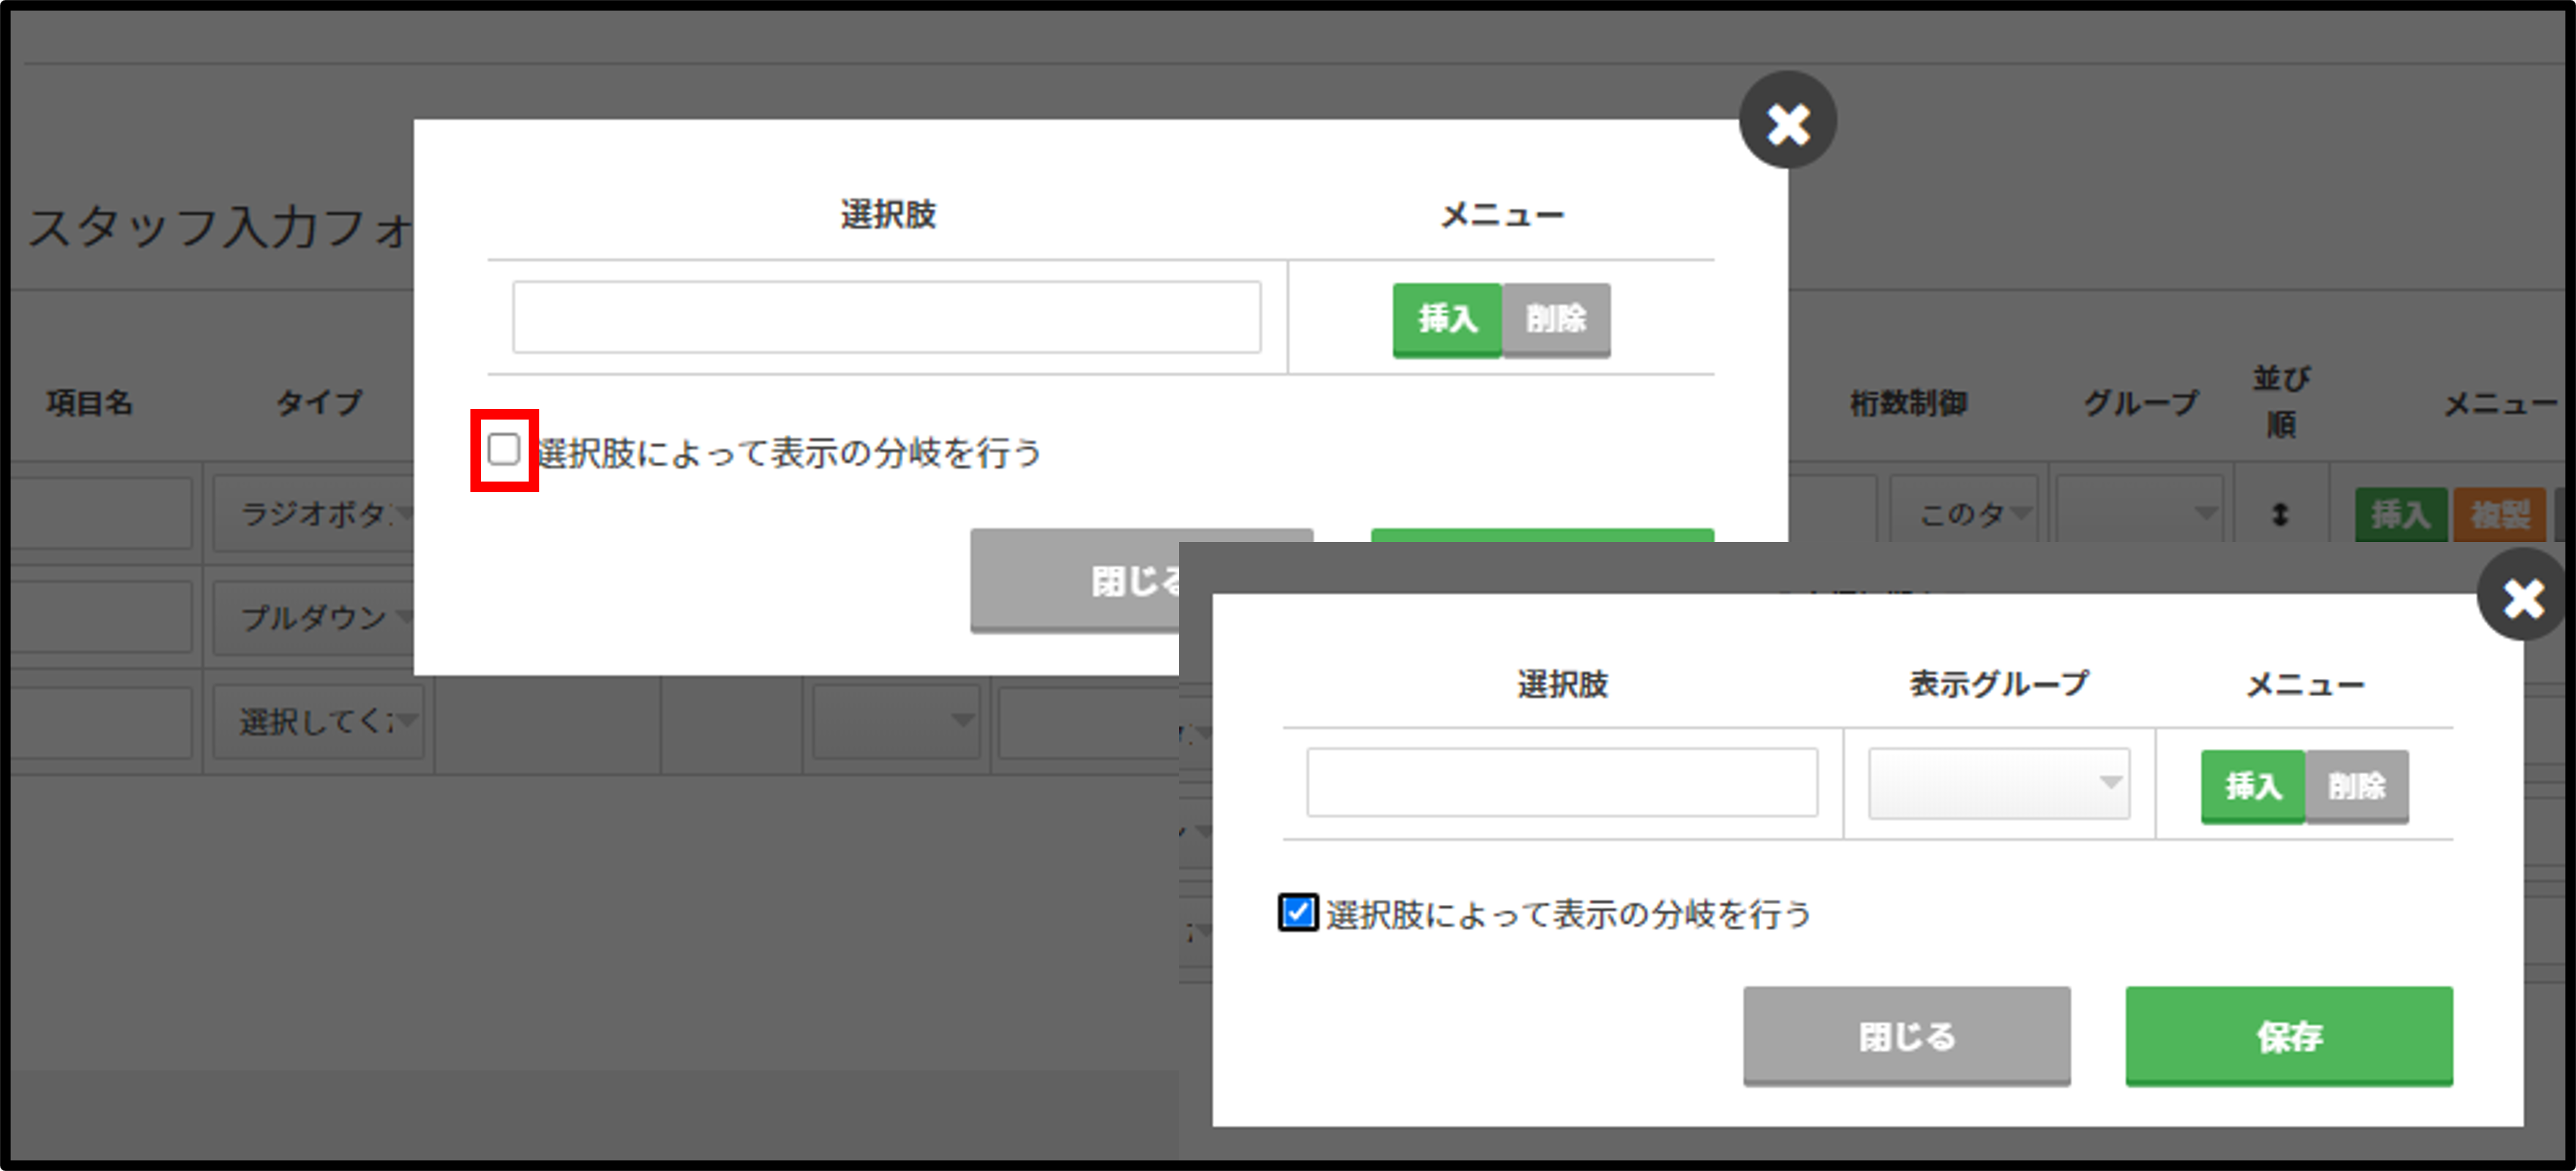
Task: Click the sort order arrows icon in 並び順 column
Action: pos(2281,512)
